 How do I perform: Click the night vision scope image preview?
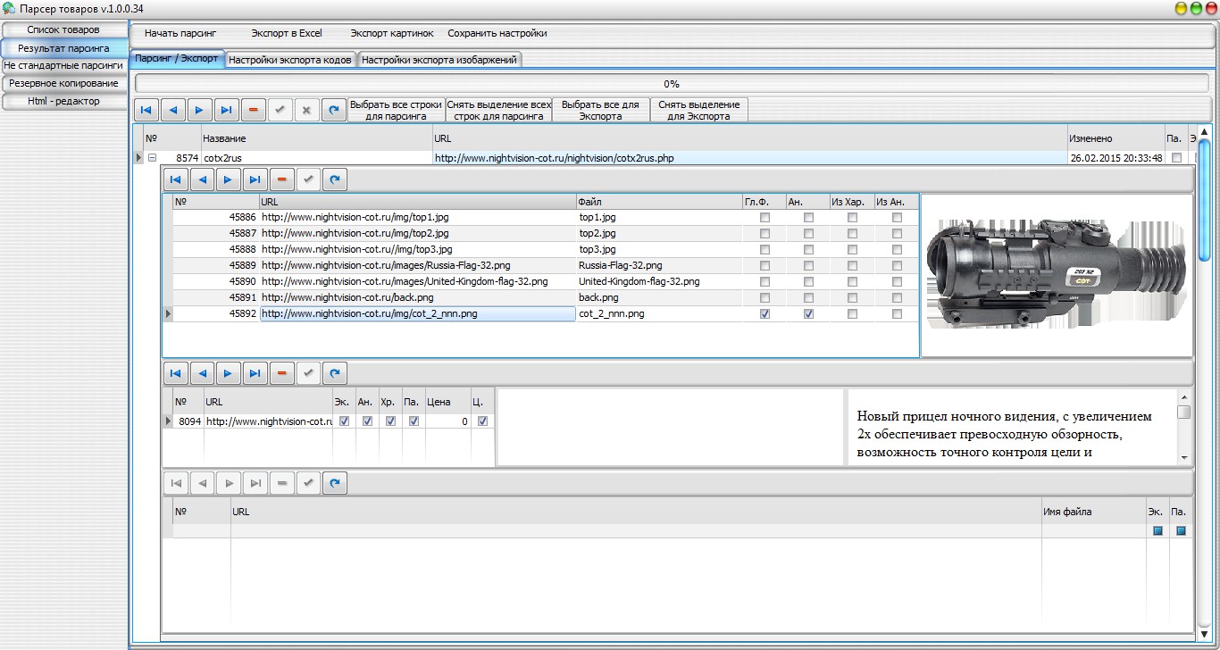coord(1056,276)
